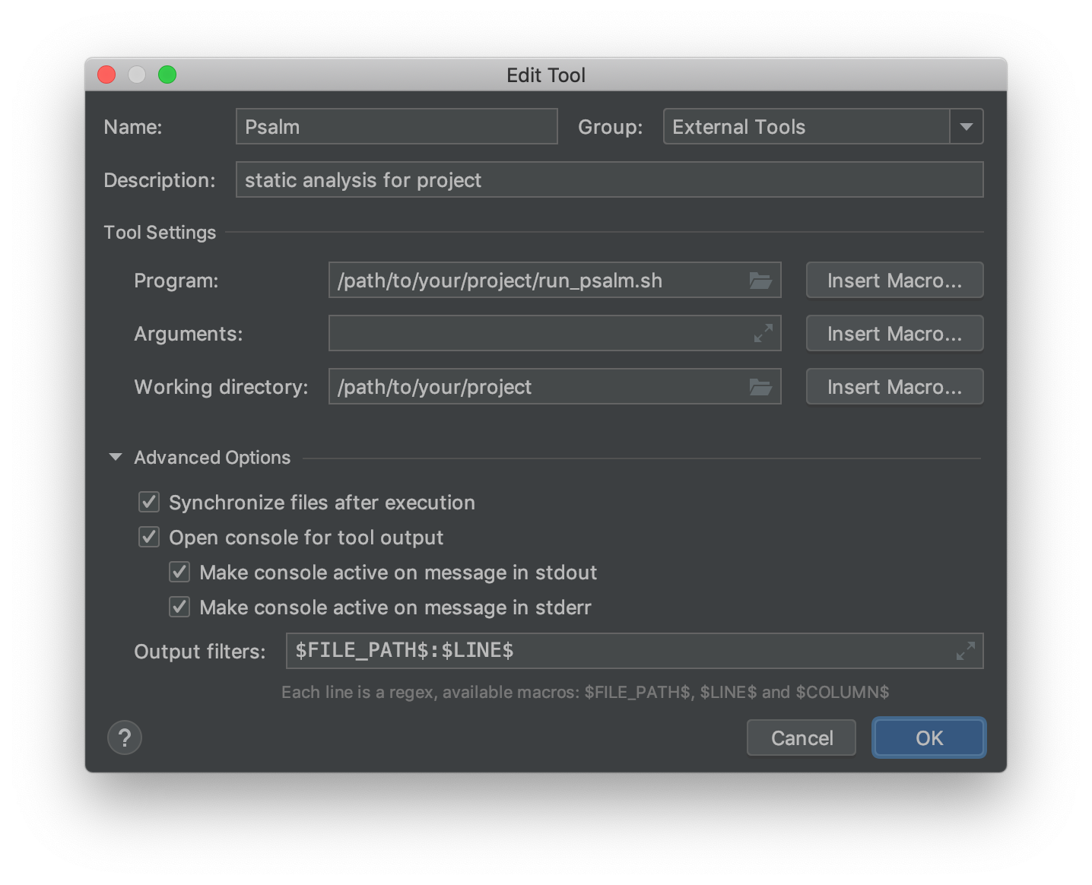The width and height of the screenshot is (1092, 885).
Task: Disable Make console active on stdout message
Action: click(179, 572)
